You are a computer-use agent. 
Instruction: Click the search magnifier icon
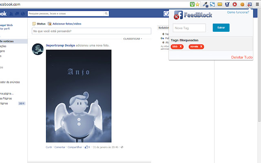click(x=106, y=13)
